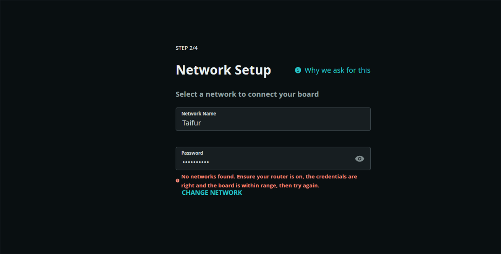The height and width of the screenshot is (254, 501).
Task: Click the red error alert icon
Action: (177, 181)
